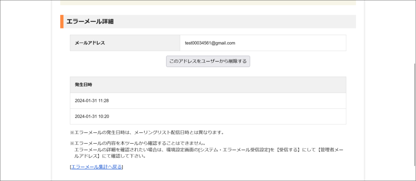416x181 pixels.
Task: Click the エラーメール詳細 section heading
Action: coord(90,21)
